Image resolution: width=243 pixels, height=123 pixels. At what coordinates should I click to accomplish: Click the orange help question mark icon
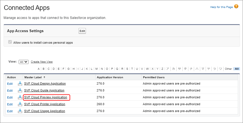(236, 7)
